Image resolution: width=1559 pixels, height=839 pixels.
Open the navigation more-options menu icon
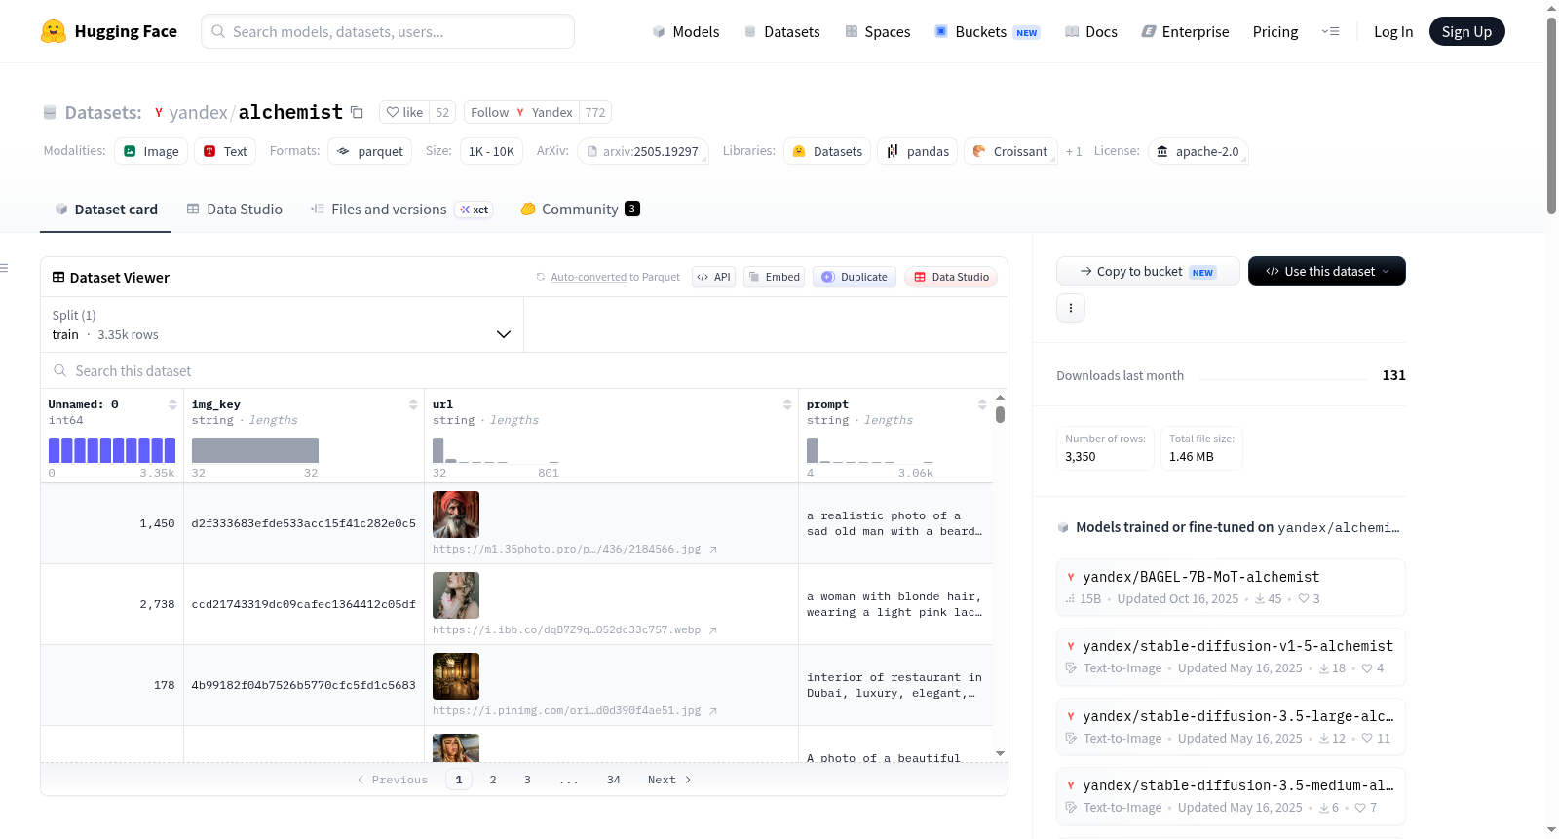coord(1330,31)
